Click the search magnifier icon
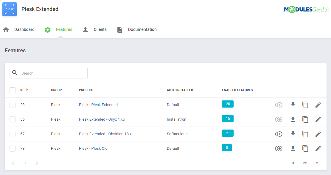The image size is (331, 175). [x=15, y=73]
